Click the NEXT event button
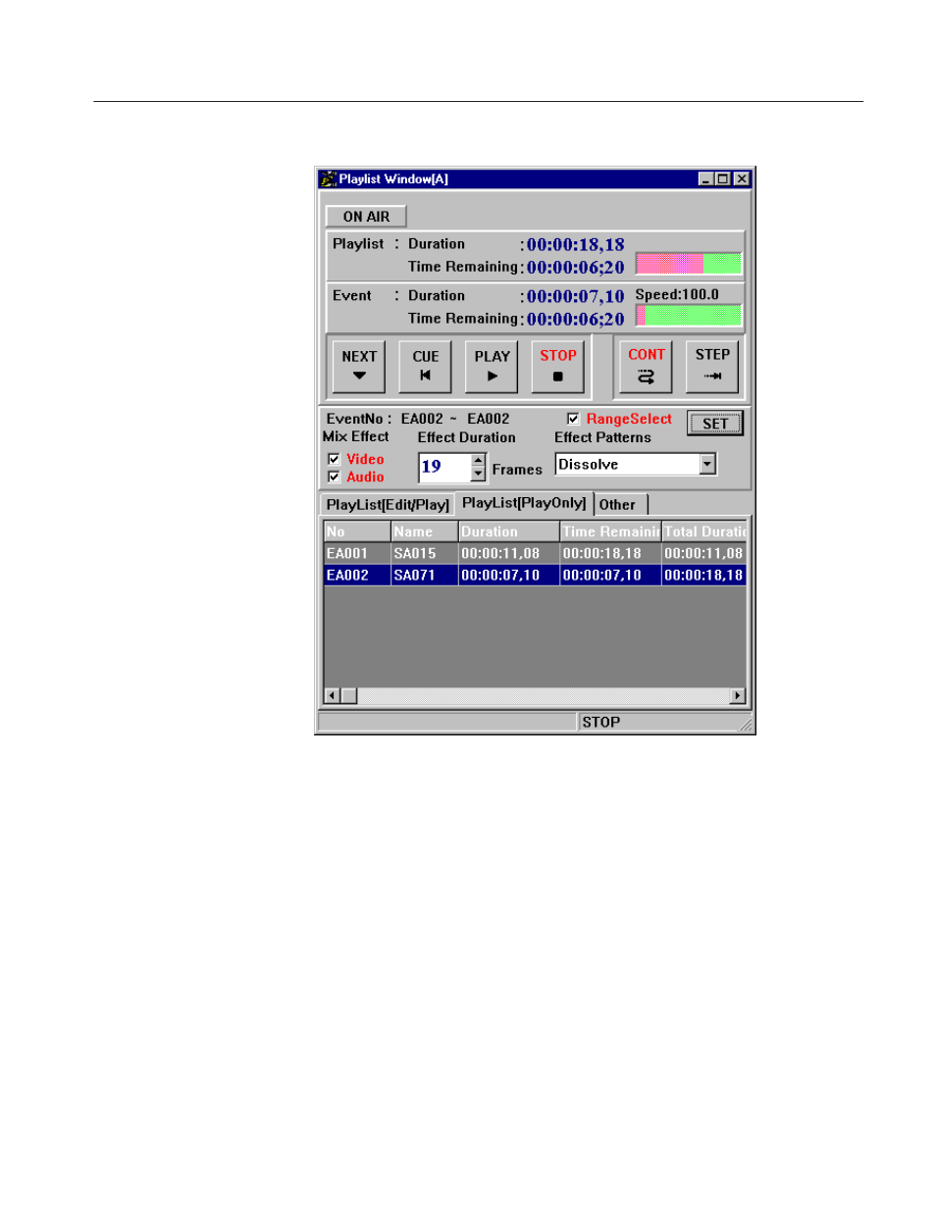The image size is (936, 1211). (359, 366)
